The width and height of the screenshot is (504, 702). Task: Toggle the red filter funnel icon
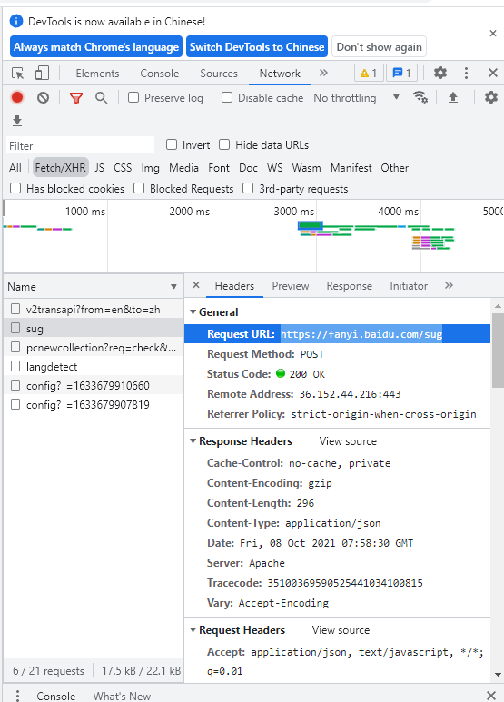(76, 97)
